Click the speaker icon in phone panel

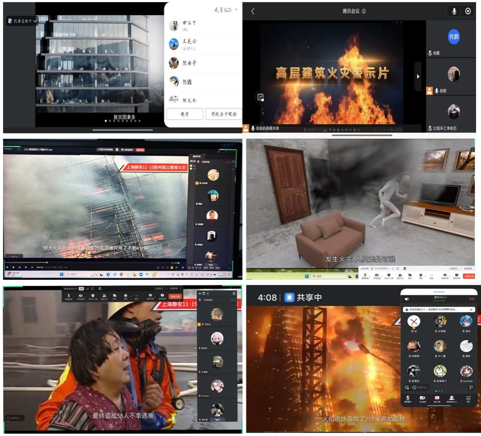[x=407, y=299]
